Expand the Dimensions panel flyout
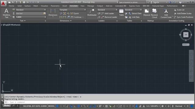Viewport: 195px width, 109px height. click(66, 21)
